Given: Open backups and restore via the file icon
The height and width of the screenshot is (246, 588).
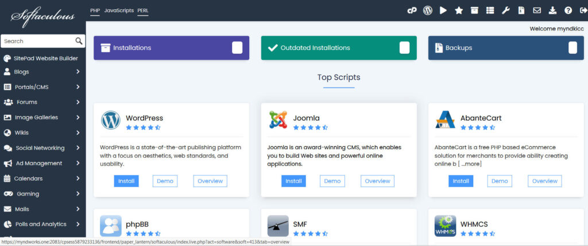Looking at the screenshot, I should (x=521, y=10).
